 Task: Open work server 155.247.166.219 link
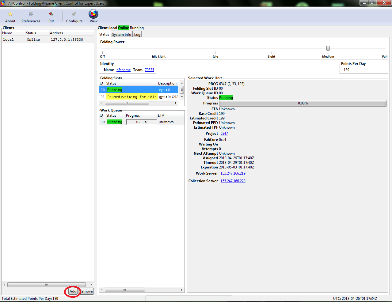pyautogui.click(x=233, y=173)
